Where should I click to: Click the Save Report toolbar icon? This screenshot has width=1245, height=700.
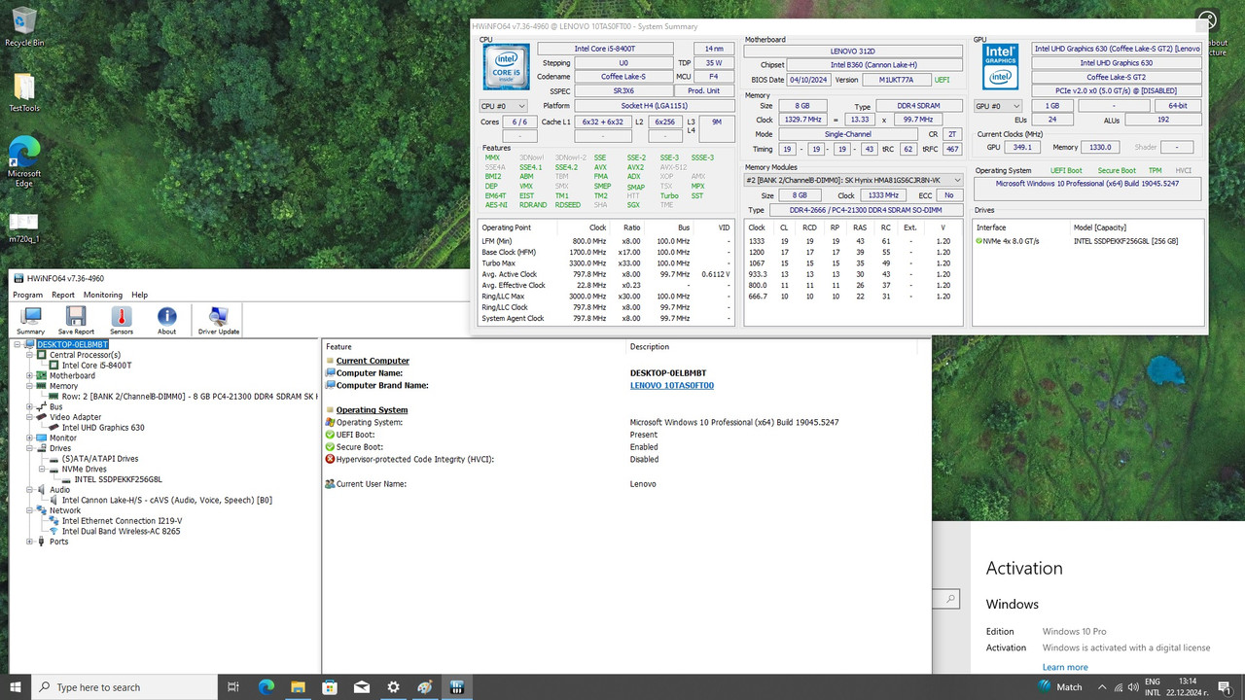coord(76,320)
